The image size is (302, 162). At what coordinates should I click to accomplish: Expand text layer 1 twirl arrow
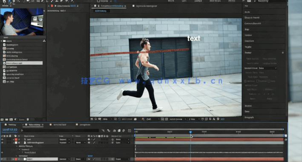pos(14,139)
